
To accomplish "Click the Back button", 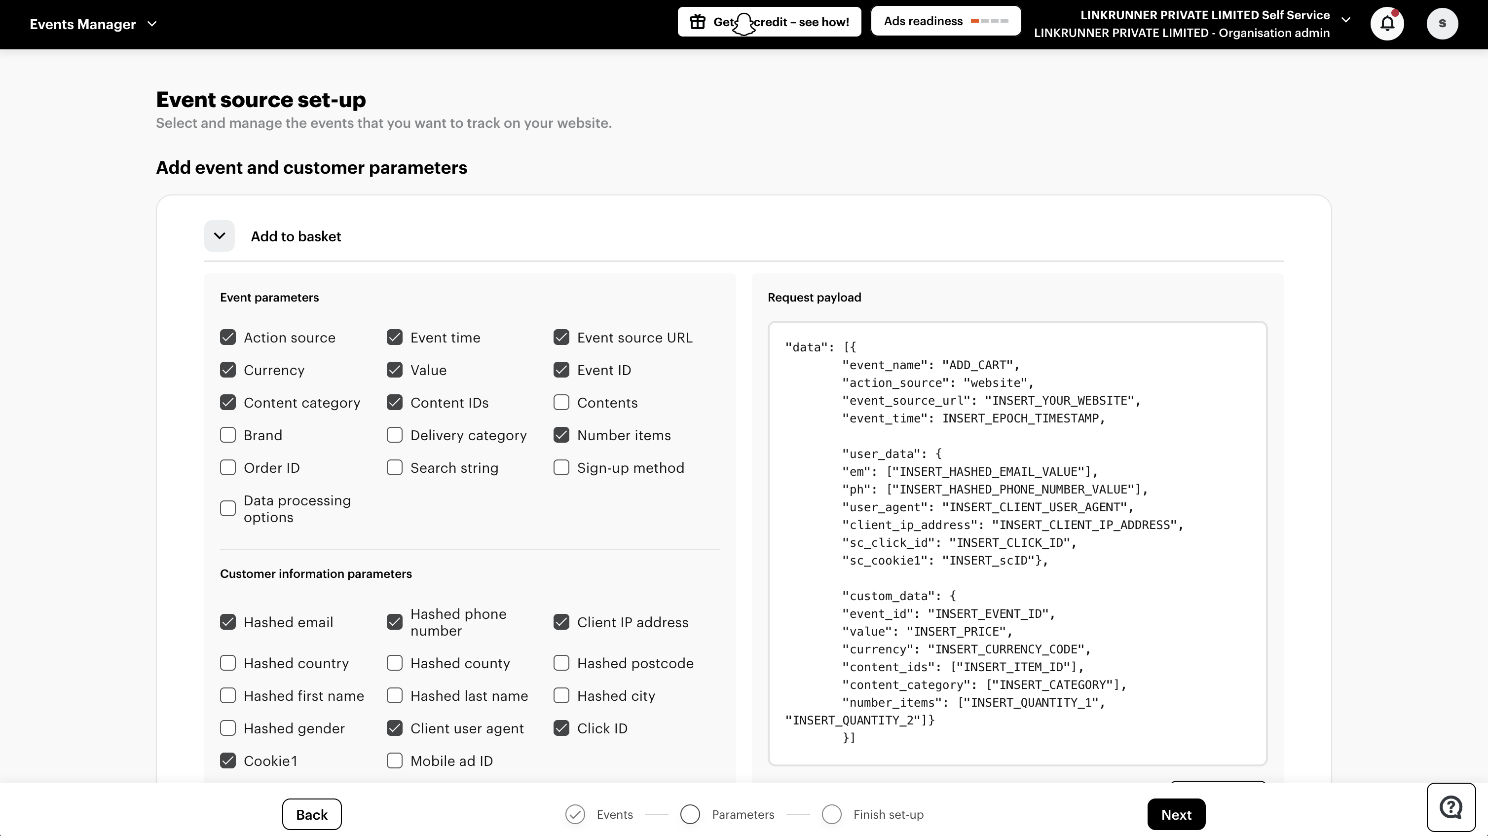I will pyautogui.click(x=311, y=814).
